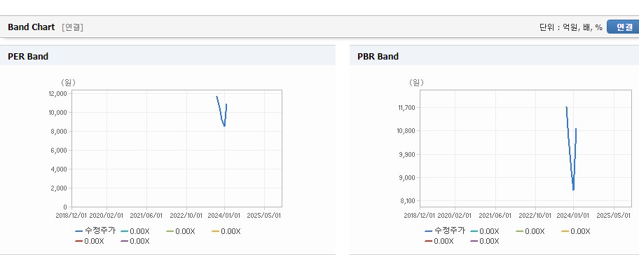Toggle orange 0.00X legend in PBR Band
Viewport: 639px width, 255px height.
[576, 231]
